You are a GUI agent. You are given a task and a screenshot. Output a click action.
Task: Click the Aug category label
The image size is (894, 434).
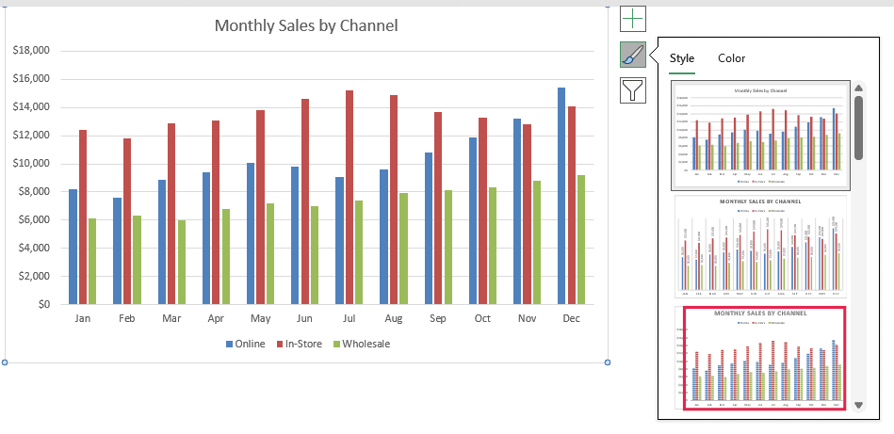tap(394, 318)
